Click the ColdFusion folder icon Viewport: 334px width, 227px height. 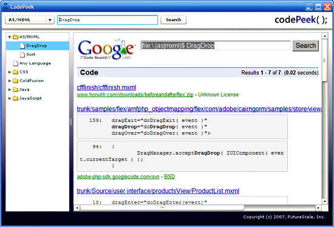pyautogui.click(x=16, y=81)
